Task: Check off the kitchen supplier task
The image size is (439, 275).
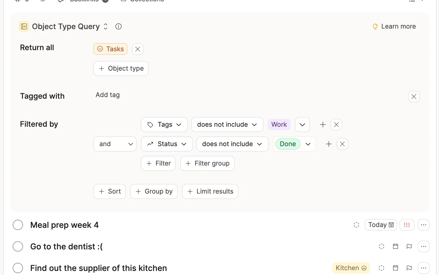Action: 18,268
